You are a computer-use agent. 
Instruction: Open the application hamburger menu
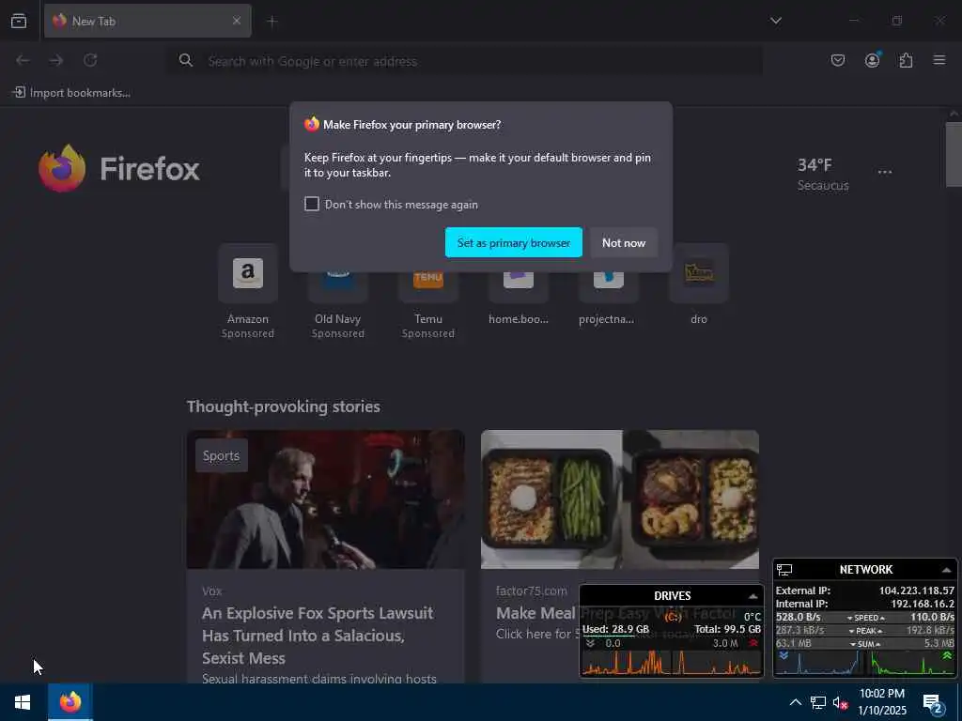point(939,60)
